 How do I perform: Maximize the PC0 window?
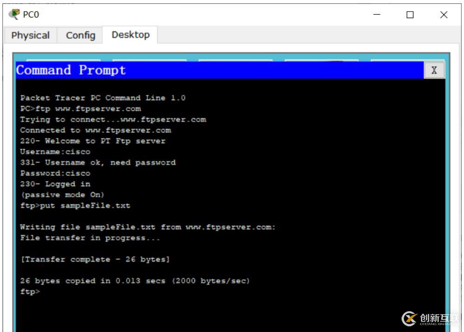click(x=410, y=14)
